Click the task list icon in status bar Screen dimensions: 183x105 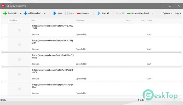[136, 100]
